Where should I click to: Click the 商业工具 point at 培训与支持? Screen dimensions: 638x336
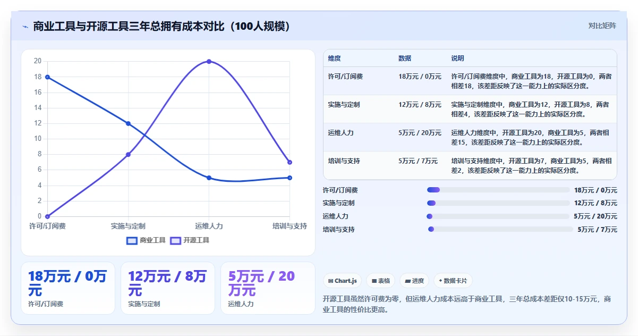coord(290,178)
